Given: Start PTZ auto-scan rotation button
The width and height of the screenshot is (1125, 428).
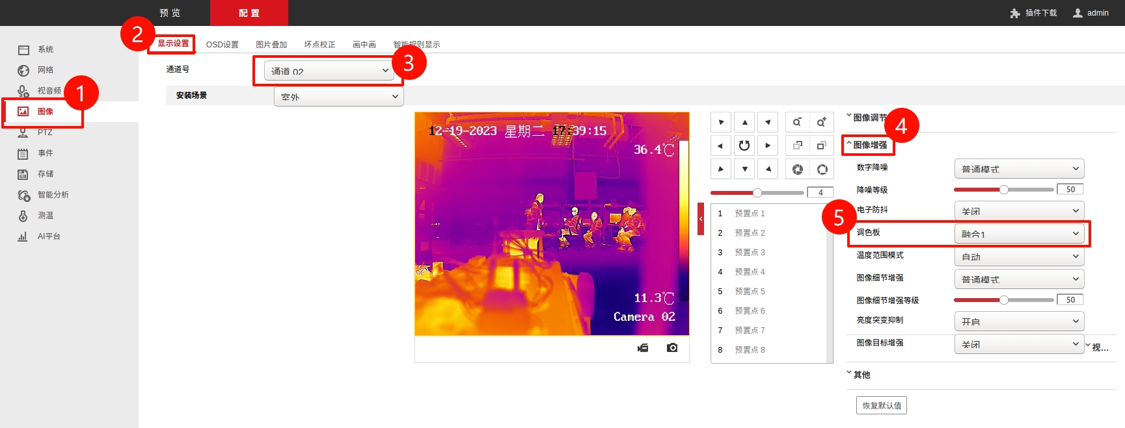Looking at the screenshot, I should click(x=744, y=145).
